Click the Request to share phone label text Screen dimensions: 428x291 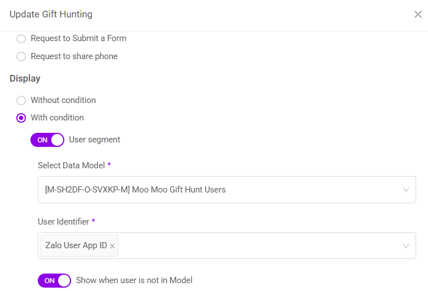[74, 56]
